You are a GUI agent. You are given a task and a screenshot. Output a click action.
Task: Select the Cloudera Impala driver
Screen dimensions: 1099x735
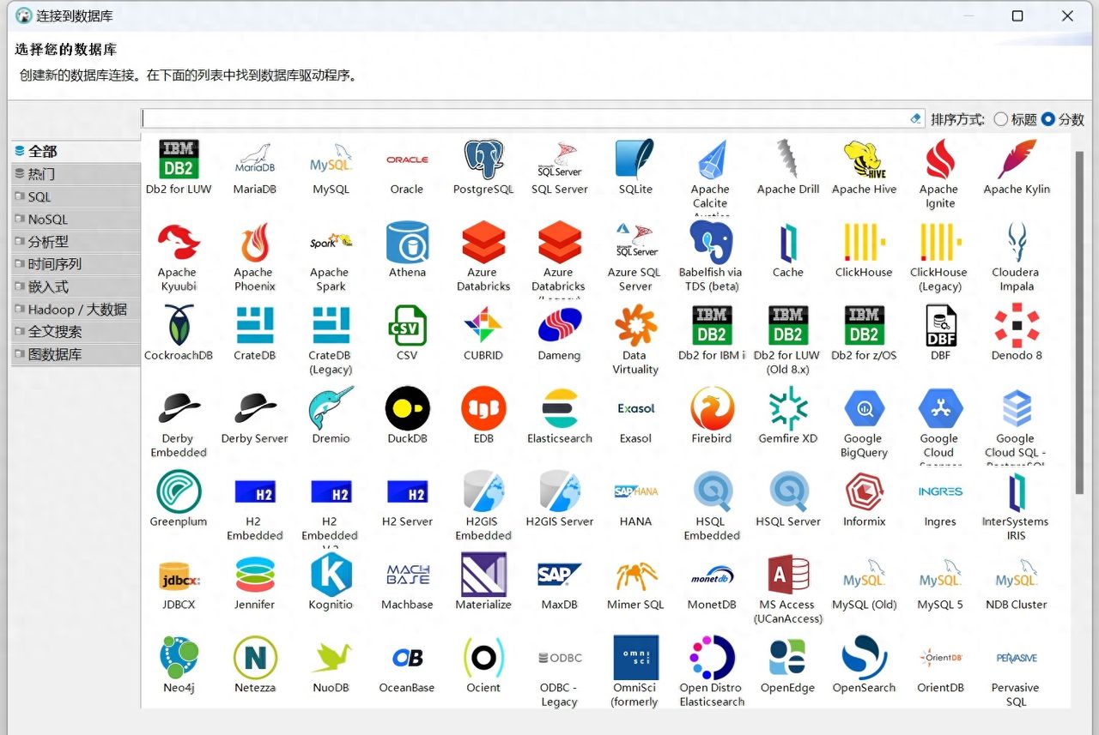1017,243
